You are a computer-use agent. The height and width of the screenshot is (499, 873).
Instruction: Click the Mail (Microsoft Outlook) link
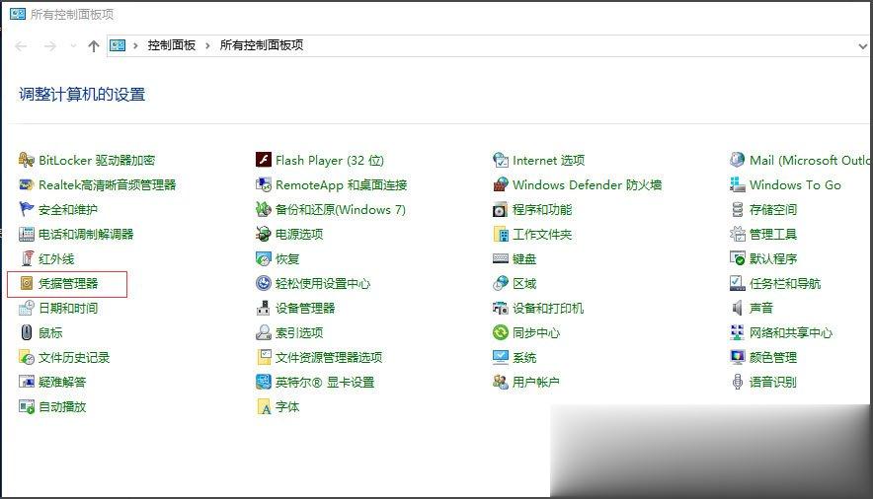(810, 160)
